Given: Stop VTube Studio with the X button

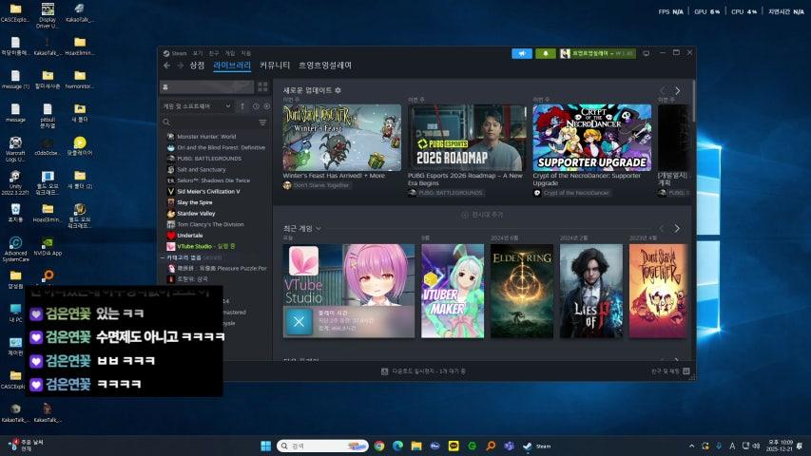Looking at the screenshot, I should coord(298,321).
